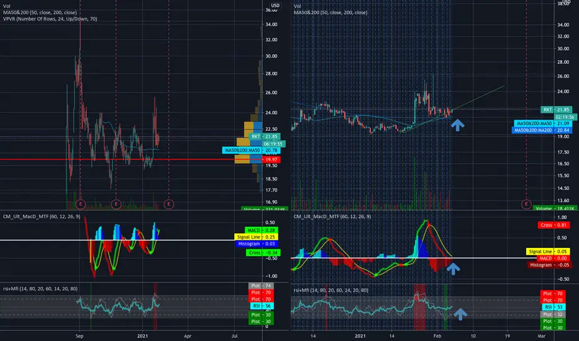Click date 10 on right time axis

[x=473, y=336]
